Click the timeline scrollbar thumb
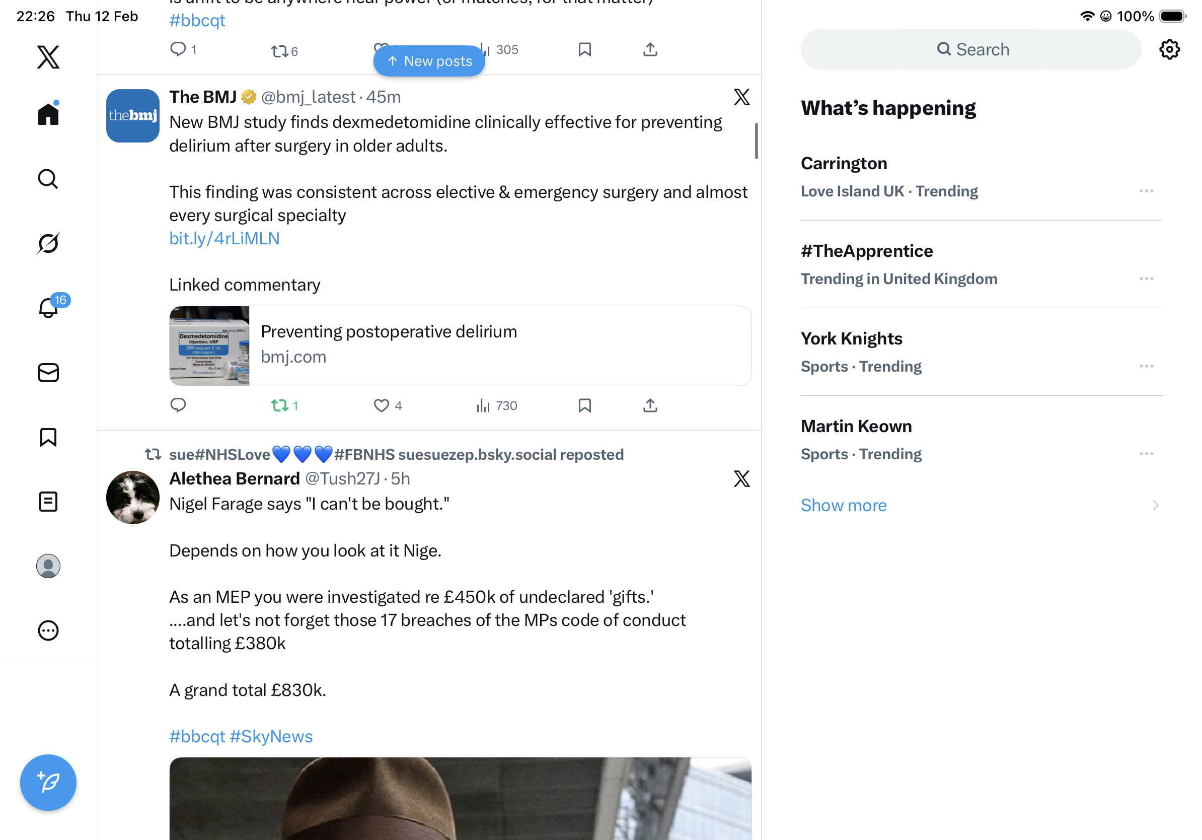 [756, 141]
